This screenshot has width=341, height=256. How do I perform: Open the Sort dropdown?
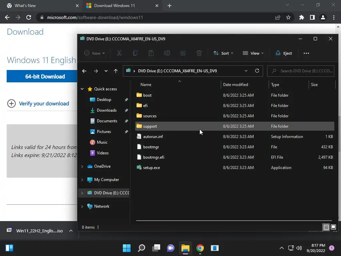point(223,53)
